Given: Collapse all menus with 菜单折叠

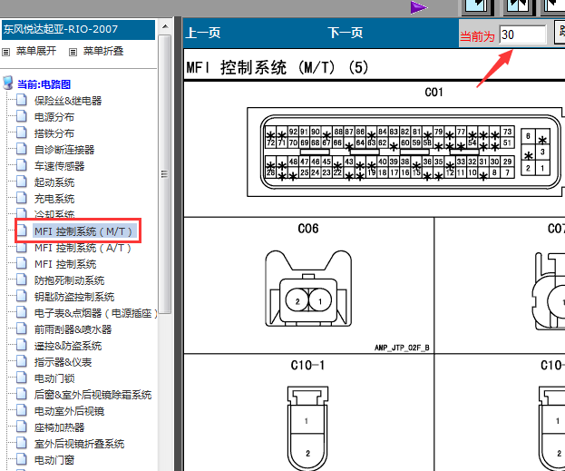Looking at the screenshot, I should pyautogui.click(x=103, y=51).
